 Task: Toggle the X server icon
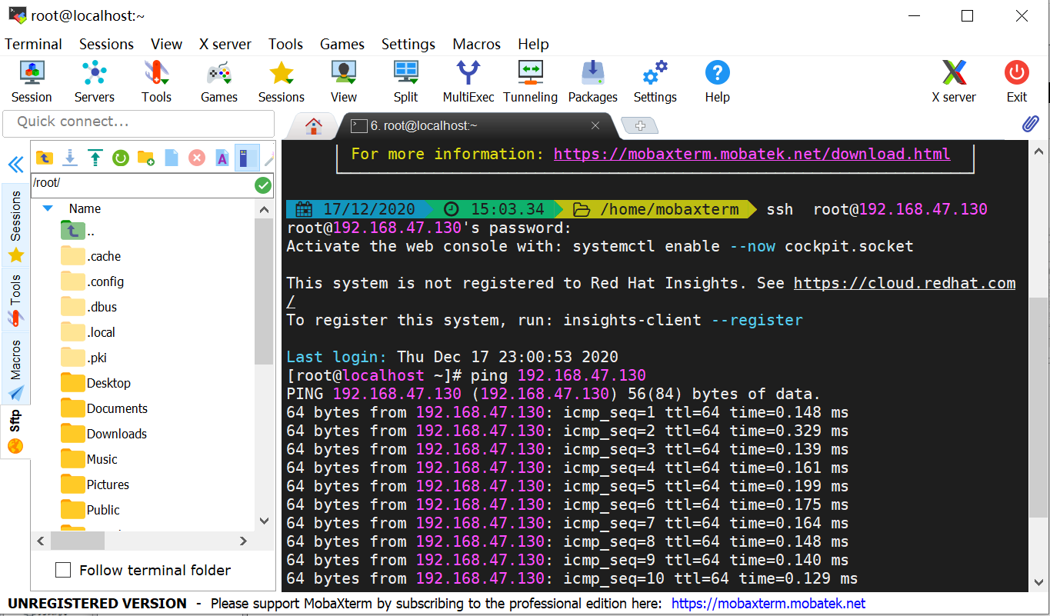pyautogui.click(x=954, y=82)
